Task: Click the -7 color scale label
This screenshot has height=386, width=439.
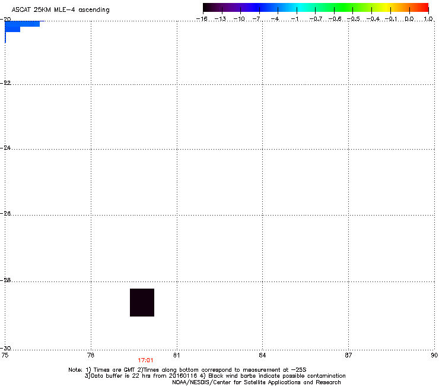Action: coord(257,19)
